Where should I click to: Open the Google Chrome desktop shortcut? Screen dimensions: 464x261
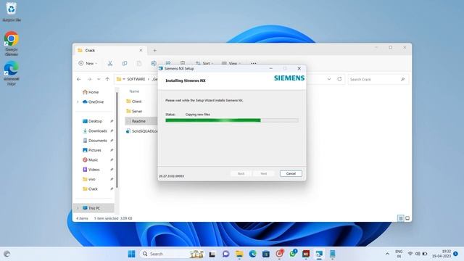pos(12,43)
